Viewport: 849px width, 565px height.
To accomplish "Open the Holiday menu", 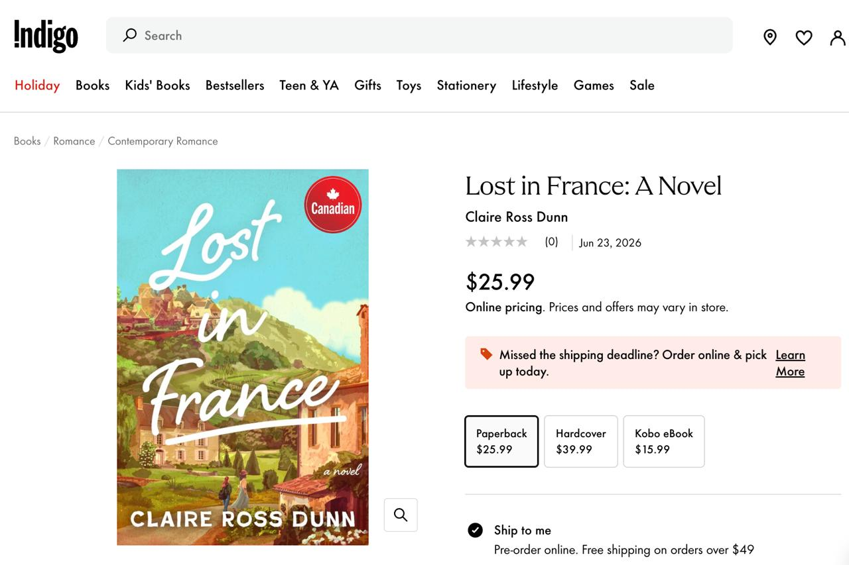I will click(x=37, y=85).
